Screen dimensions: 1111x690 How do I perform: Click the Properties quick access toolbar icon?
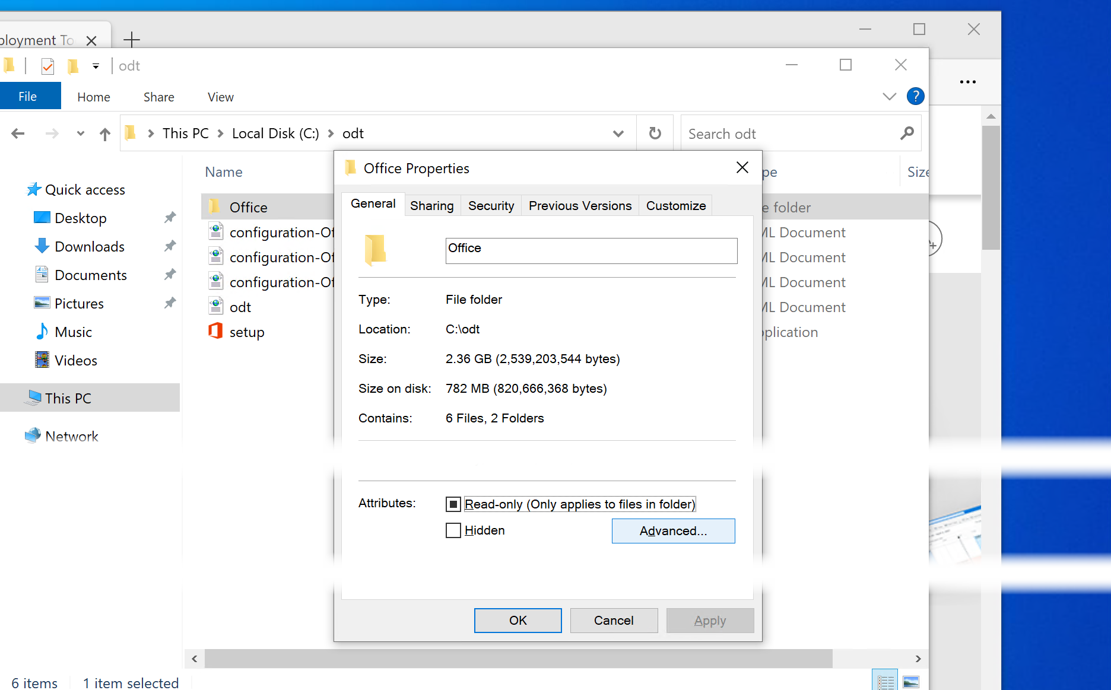point(48,66)
